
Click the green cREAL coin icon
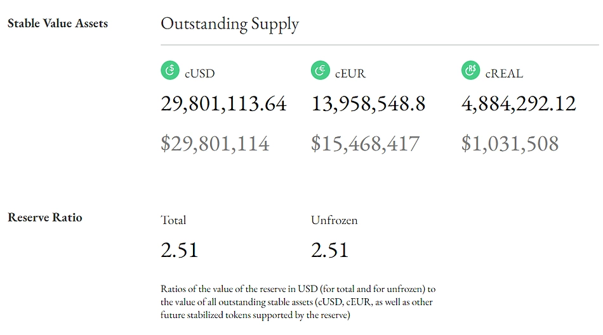click(x=471, y=70)
